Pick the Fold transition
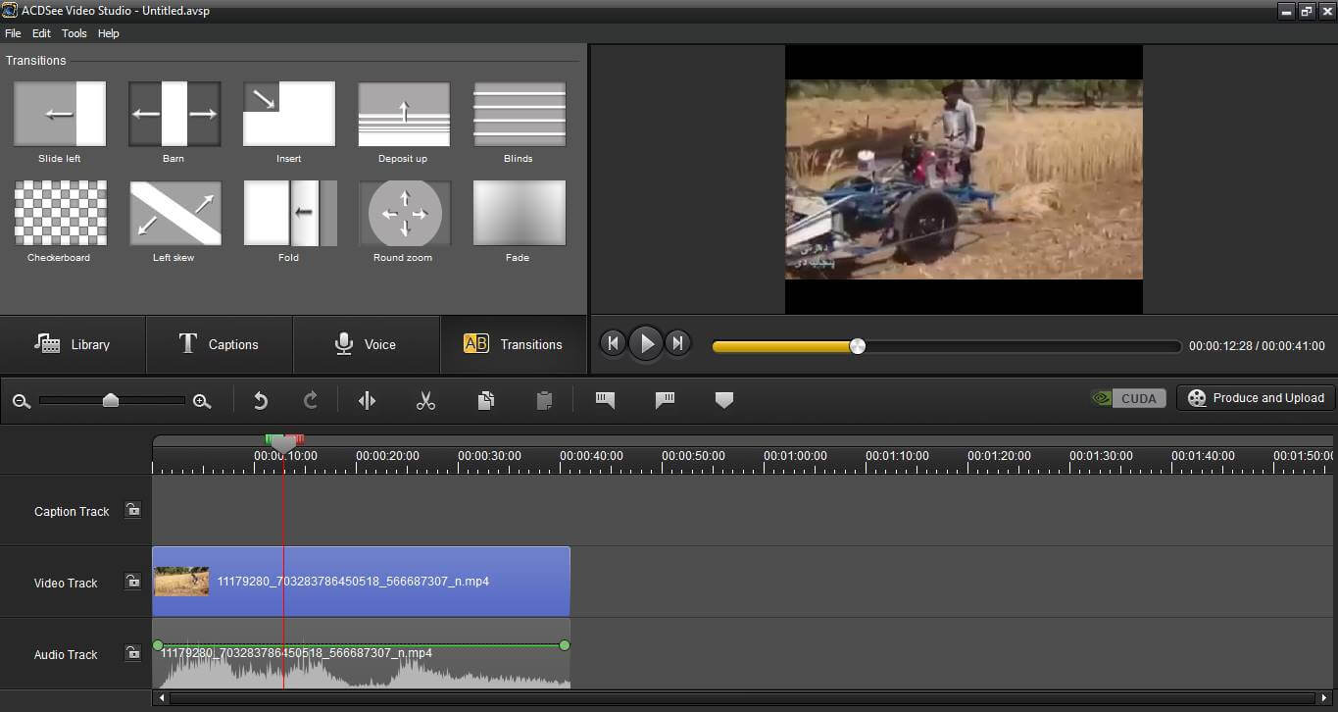 click(289, 213)
